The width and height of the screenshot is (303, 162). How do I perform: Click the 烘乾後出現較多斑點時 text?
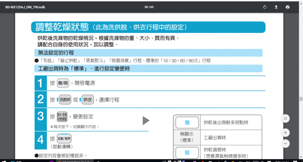(x=226, y=122)
